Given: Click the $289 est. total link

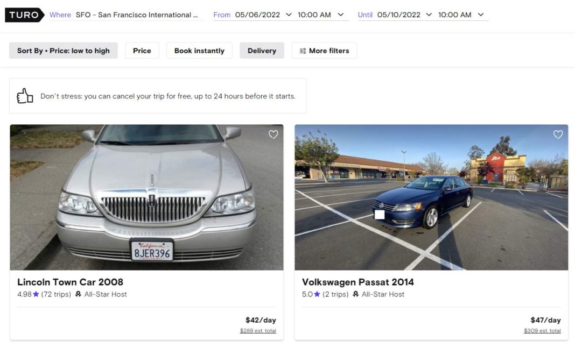Looking at the screenshot, I should pos(257,330).
